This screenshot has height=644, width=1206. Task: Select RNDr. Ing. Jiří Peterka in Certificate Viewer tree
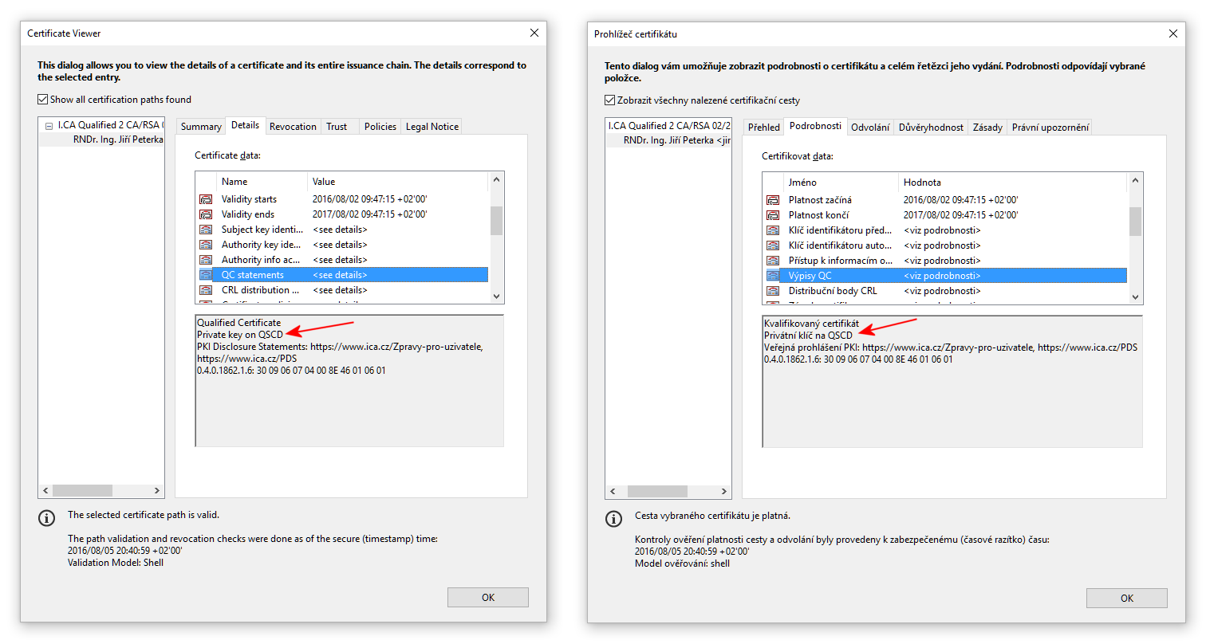(x=118, y=139)
